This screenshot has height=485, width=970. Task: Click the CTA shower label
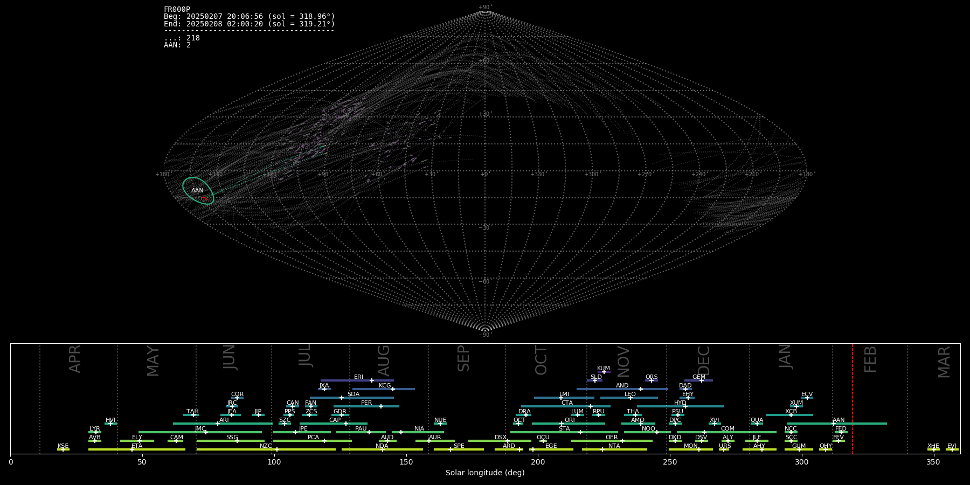(x=567, y=403)
